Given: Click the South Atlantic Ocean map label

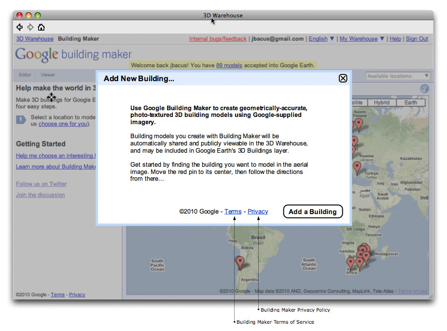Looking at the screenshot, I should coord(309,264).
